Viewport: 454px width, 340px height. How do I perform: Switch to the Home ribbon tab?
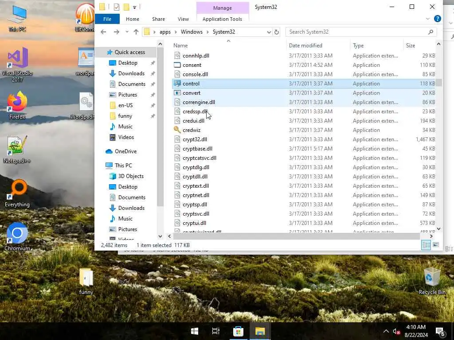(x=132, y=19)
